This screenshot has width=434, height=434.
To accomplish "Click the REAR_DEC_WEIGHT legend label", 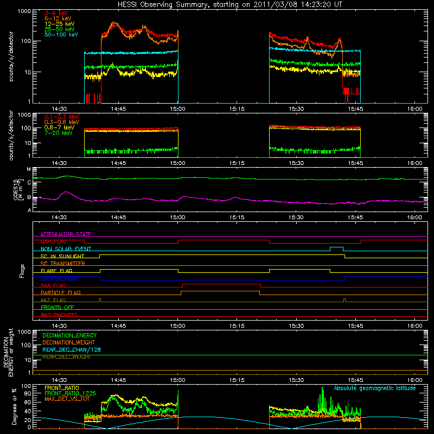I will click(67, 357).
